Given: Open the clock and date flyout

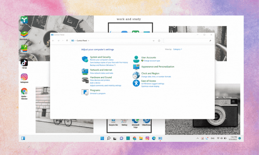Looking at the screenshot, I should tap(233, 138).
